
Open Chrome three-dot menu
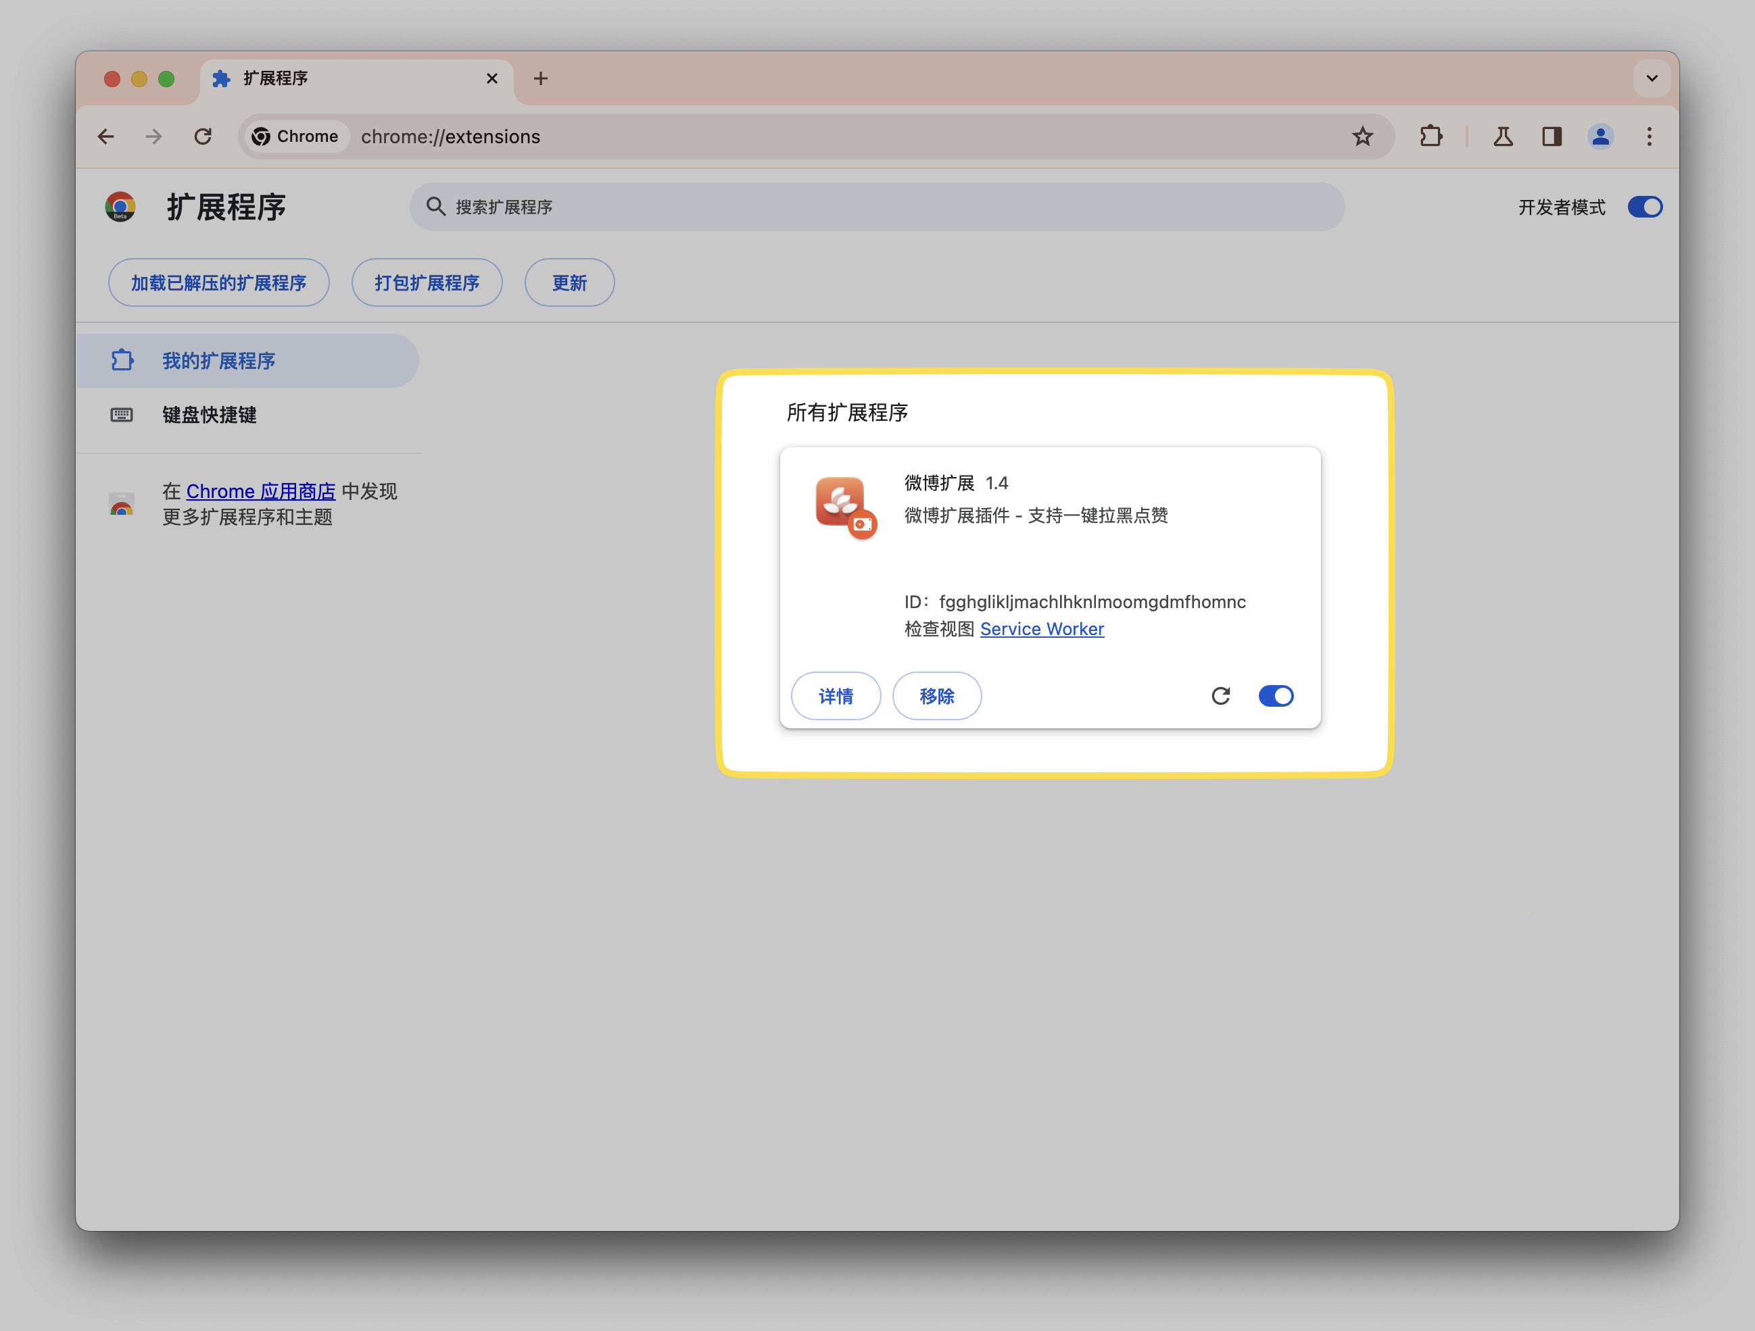[1650, 136]
